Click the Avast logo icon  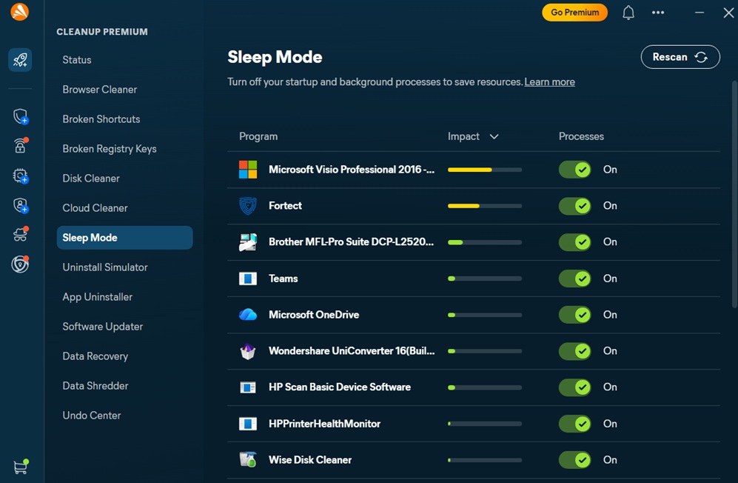click(x=20, y=12)
